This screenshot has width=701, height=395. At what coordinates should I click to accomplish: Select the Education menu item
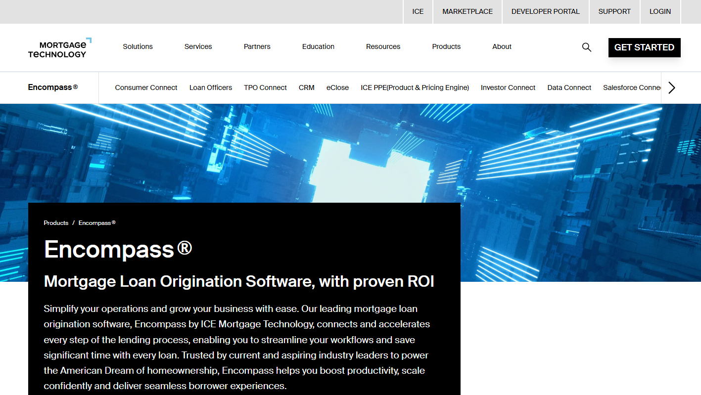pos(318,46)
